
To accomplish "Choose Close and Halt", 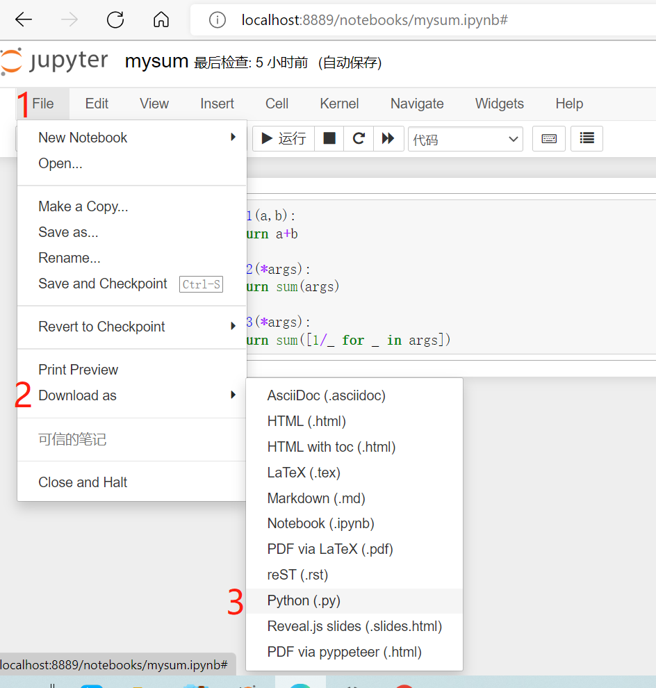I will click(x=131, y=482).
